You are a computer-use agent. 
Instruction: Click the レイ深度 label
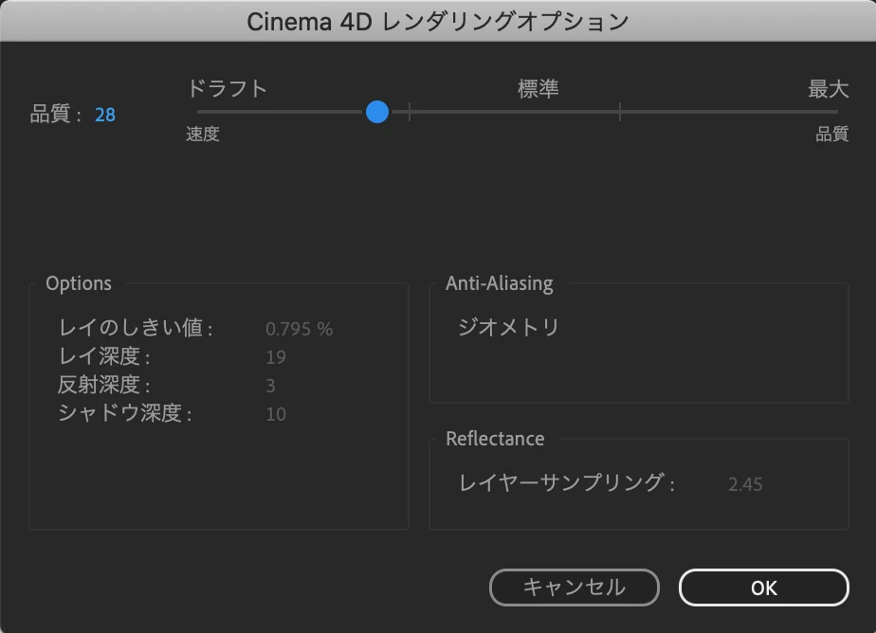[104, 356]
